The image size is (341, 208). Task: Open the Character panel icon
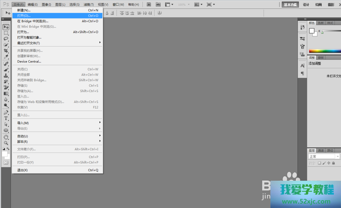302,65
